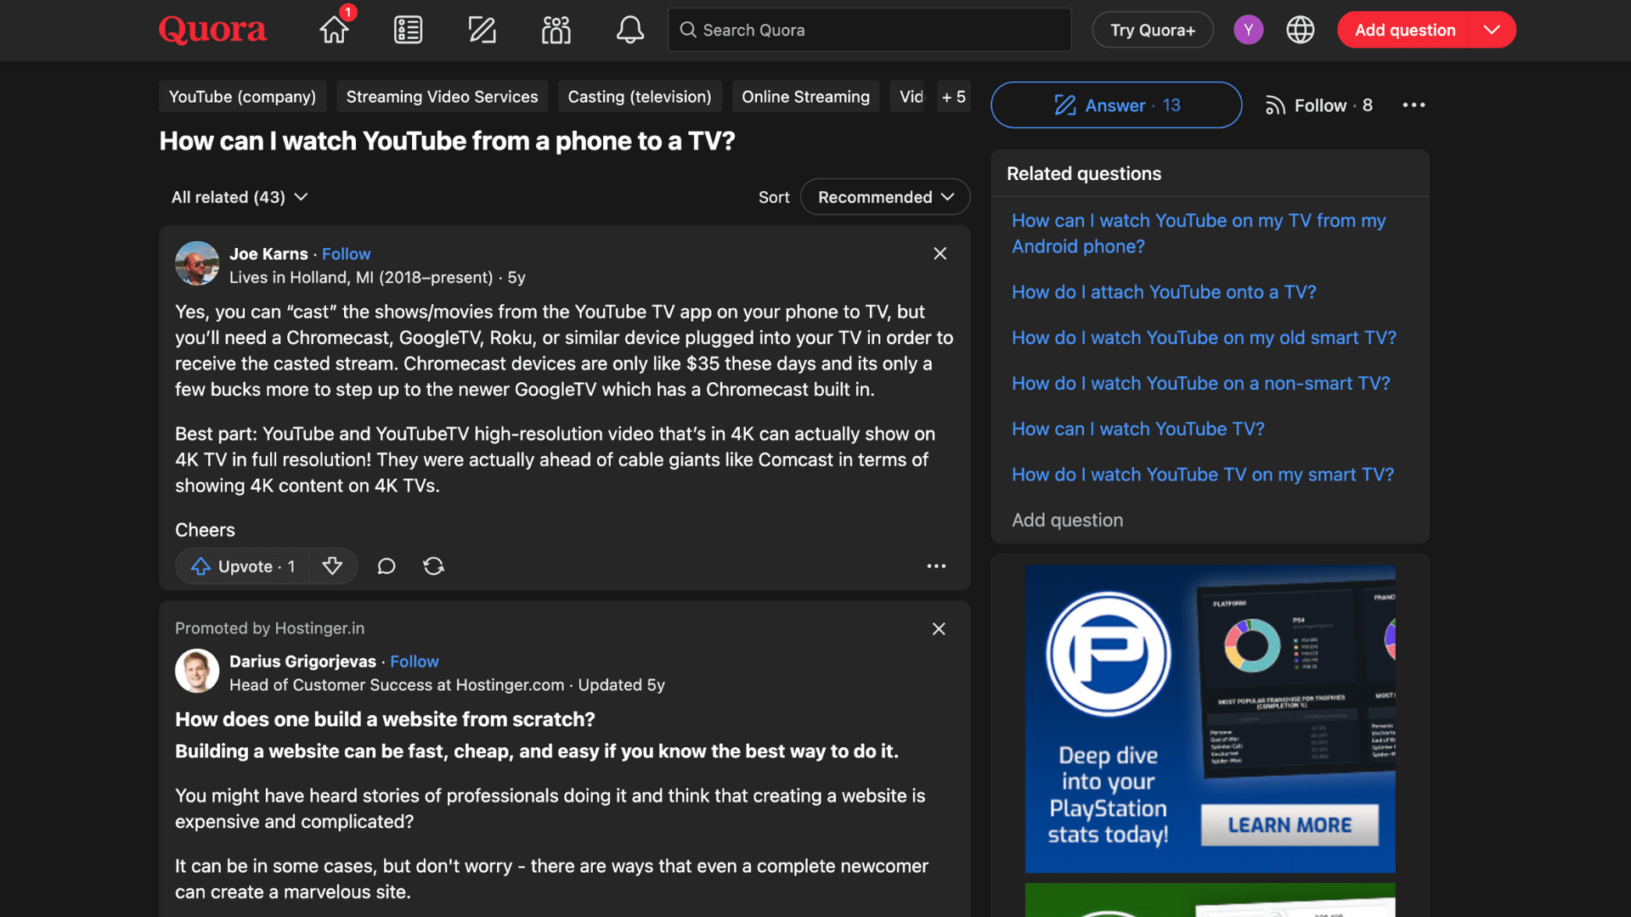Select Streaming Video Services topic tag

point(442,97)
